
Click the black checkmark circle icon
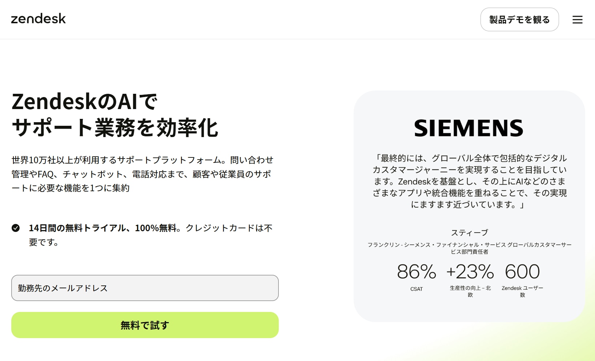coord(16,228)
